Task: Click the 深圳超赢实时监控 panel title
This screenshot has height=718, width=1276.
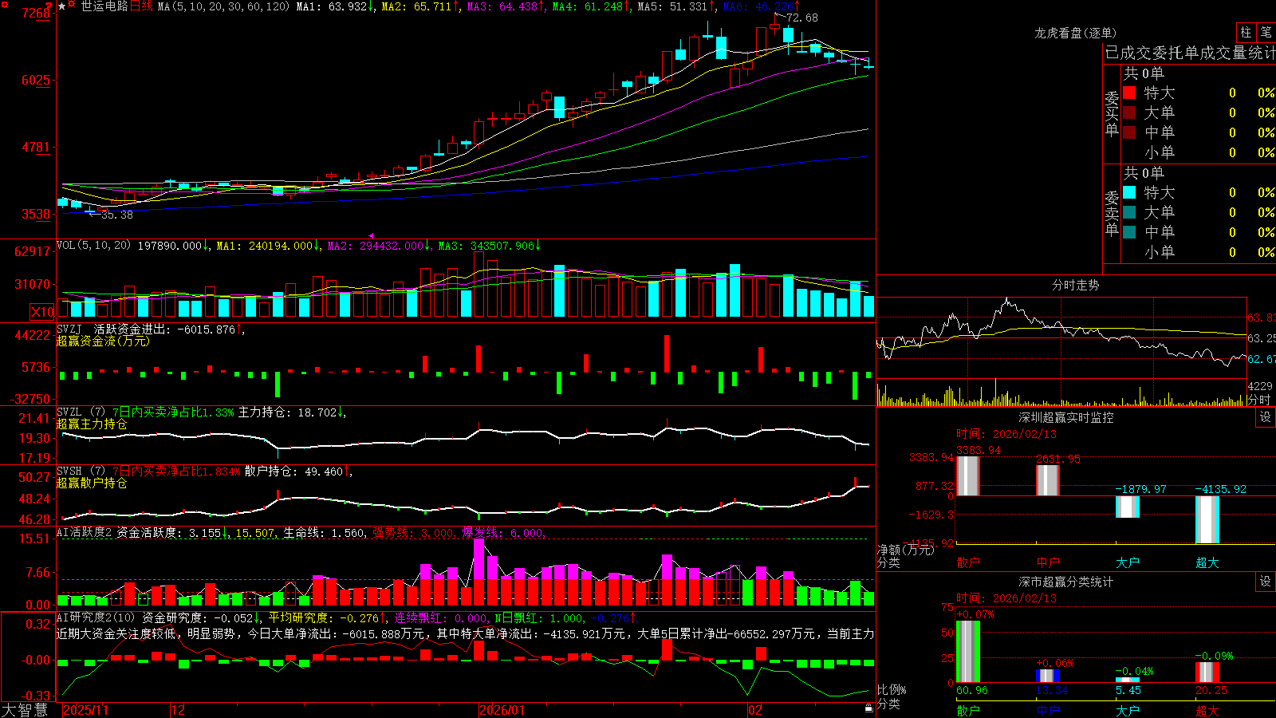Action: click(1066, 417)
